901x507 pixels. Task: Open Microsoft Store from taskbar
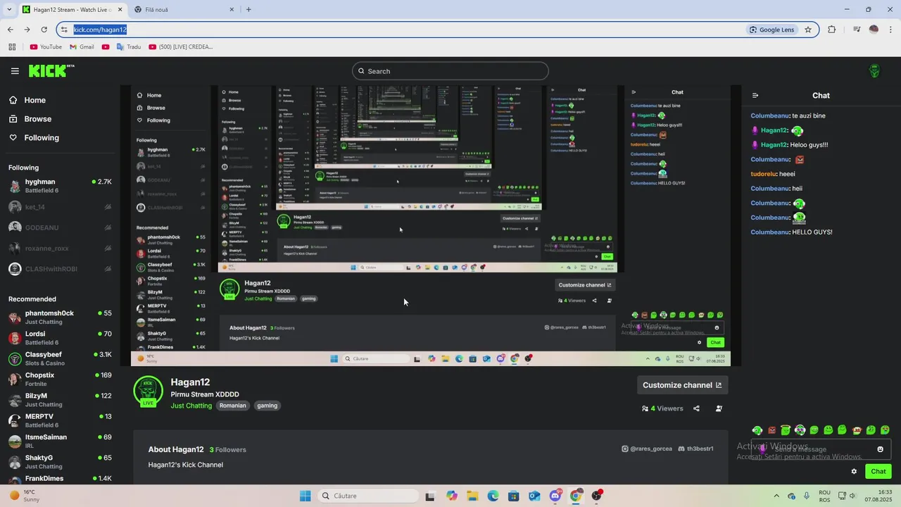click(514, 496)
